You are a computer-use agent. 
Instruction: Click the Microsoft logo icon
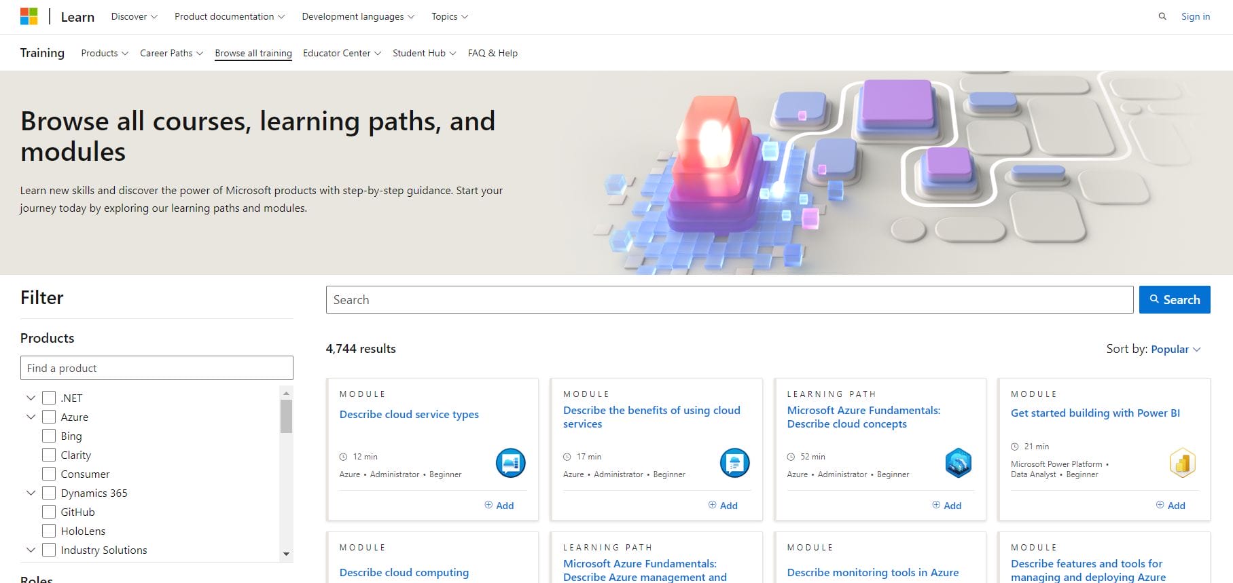point(29,16)
